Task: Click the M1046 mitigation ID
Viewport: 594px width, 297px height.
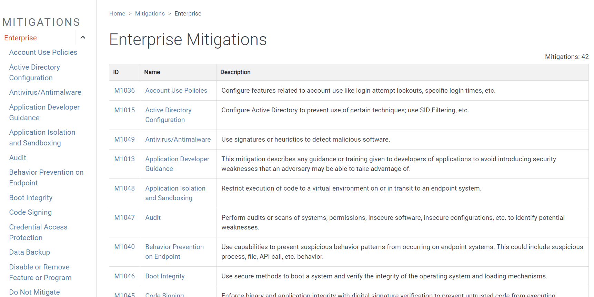Action: [124, 276]
